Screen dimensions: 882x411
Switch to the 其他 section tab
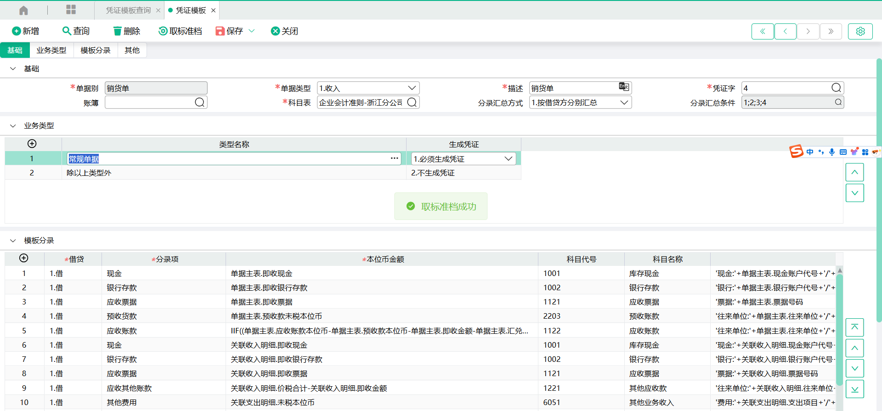point(132,50)
